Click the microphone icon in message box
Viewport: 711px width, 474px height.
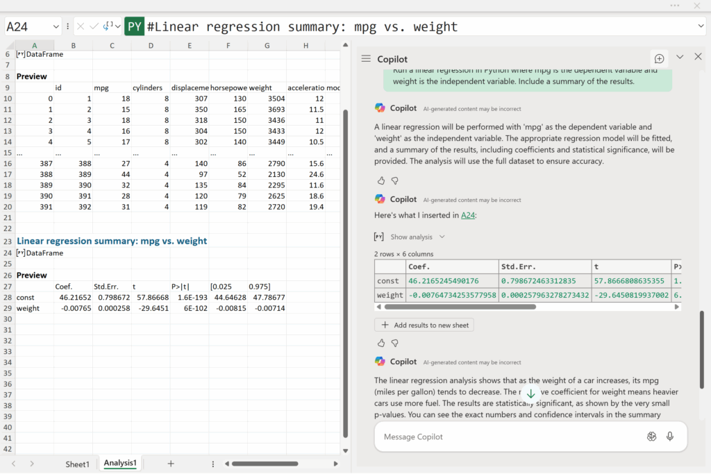click(x=670, y=437)
